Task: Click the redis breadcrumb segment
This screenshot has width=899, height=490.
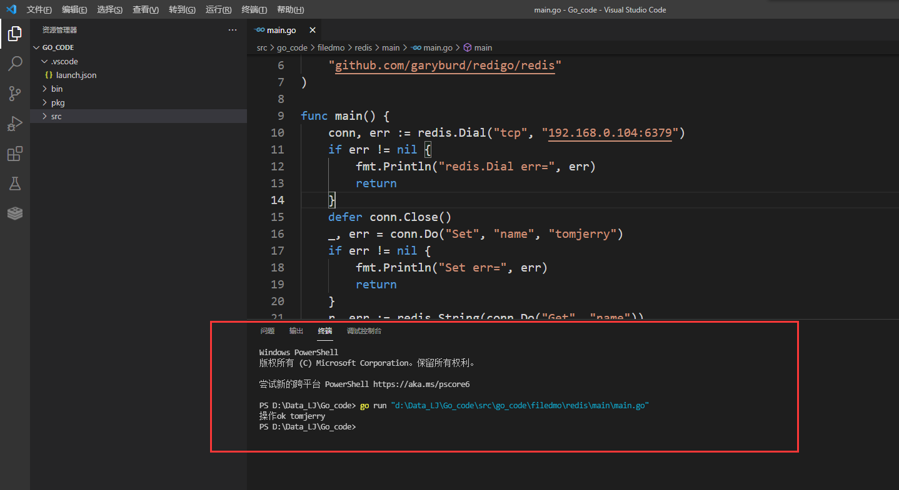Action: click(x=363, y=47)
